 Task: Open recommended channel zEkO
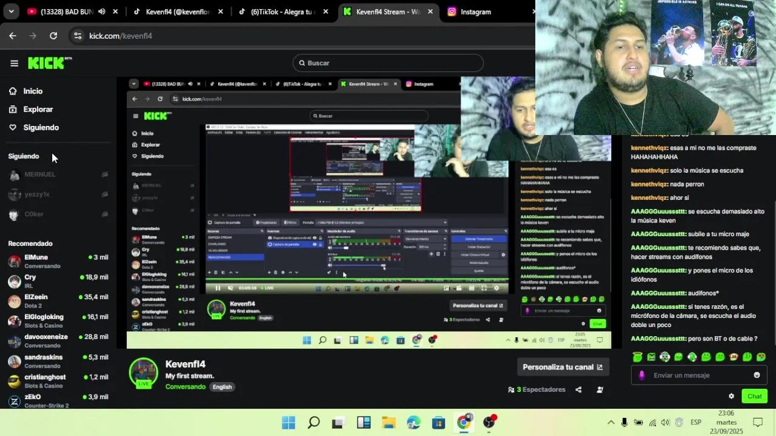click(x=58, y=400)
